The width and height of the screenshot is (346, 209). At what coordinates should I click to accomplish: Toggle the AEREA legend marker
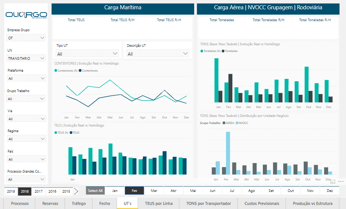coord(224,123)
